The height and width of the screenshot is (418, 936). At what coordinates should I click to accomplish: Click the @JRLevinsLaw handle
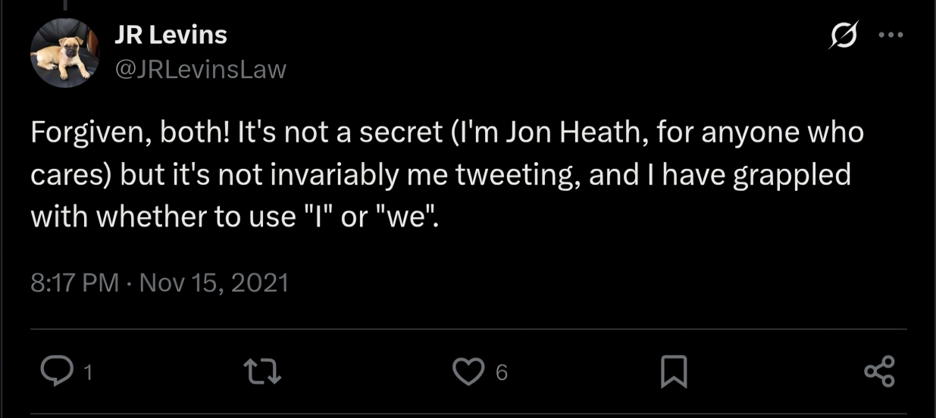pyautogui.click(x=200, y=70)
